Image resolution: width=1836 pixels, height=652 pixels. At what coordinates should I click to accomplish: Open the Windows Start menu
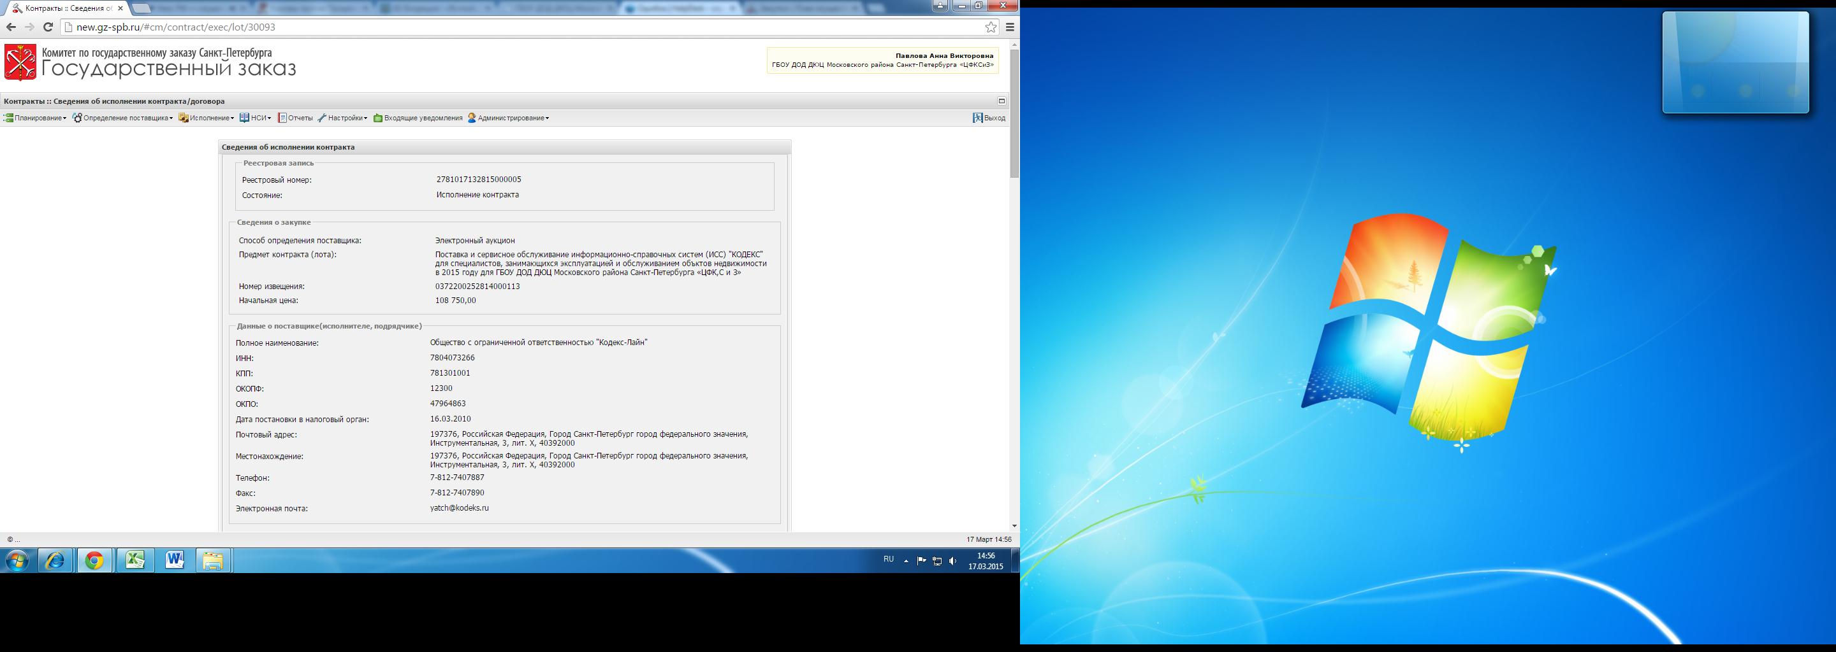pos(17,561)
